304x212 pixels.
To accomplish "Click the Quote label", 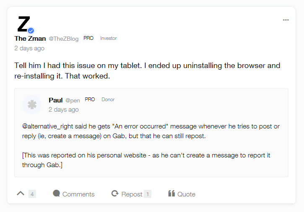I will click(186, 194).
